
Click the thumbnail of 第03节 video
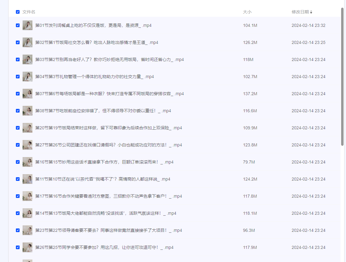27,59
